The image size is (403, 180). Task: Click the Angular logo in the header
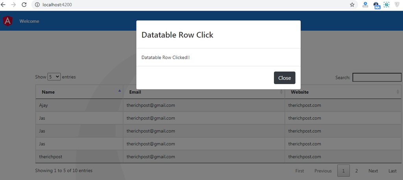(x=8, y=21)
